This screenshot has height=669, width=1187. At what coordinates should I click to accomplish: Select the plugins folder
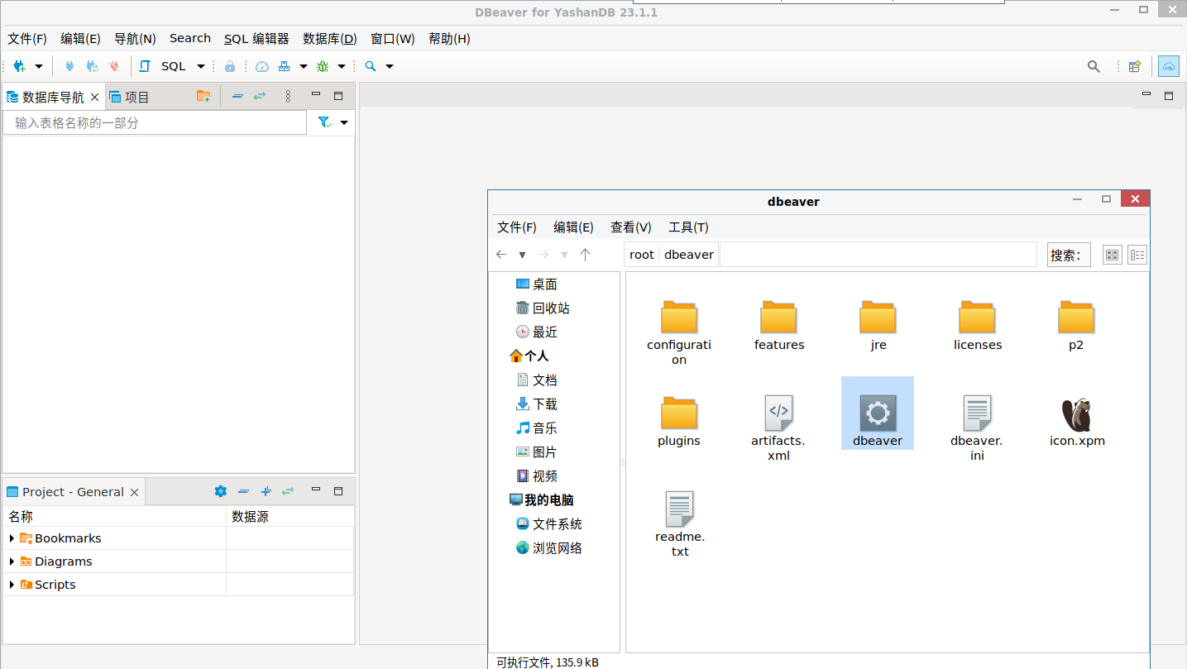click(679, 423)
